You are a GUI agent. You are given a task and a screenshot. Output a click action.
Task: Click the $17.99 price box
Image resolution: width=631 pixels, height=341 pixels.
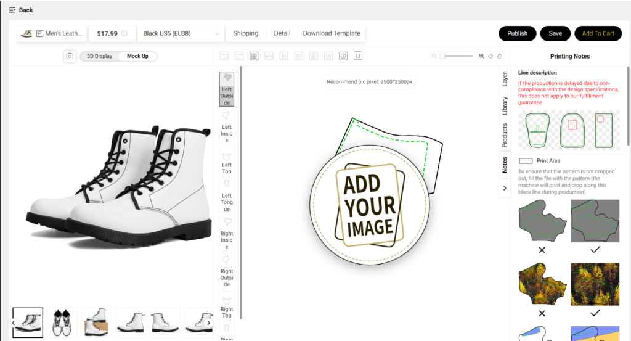(x=112, y=33)
